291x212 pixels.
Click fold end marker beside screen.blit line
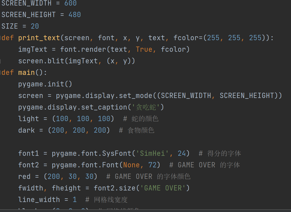point(1,61)
